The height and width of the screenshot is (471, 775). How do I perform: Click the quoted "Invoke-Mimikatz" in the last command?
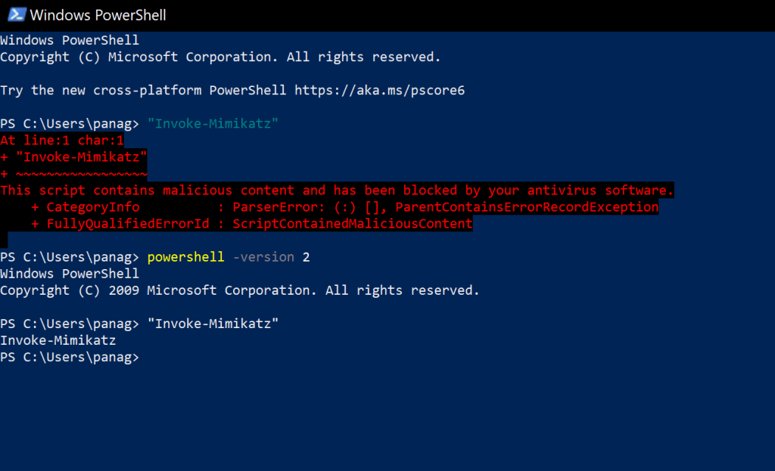[213, 324]
